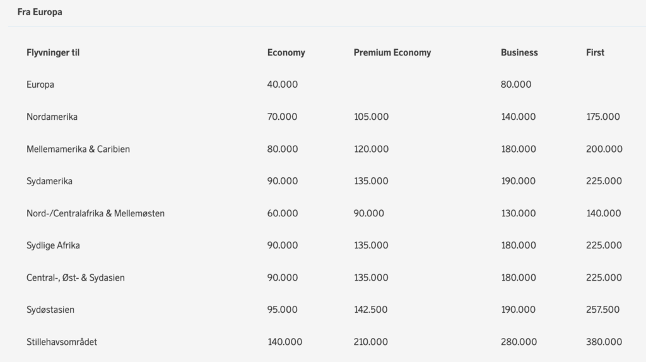Select Mellemamerika & Caribien row label
646x362 pixels.
(x=78, y=149)
